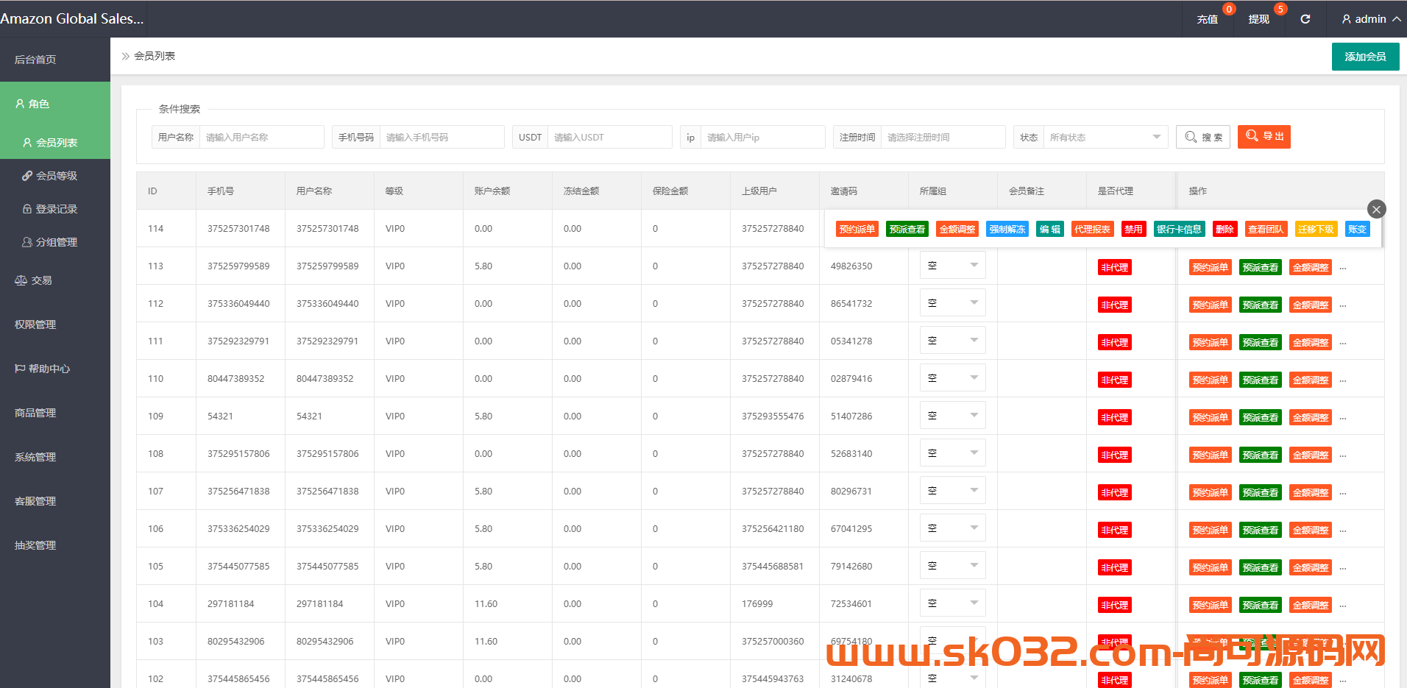This screenshot has height=688, width=1407.
Task: Open the 所属组 dropdown for row 110
Action: click(953, 378)
